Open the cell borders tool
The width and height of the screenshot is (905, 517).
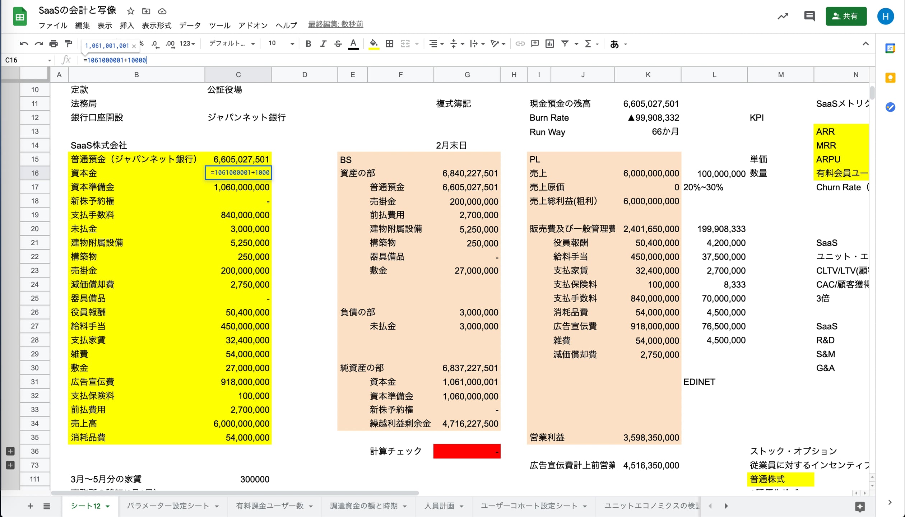[389, 44]
